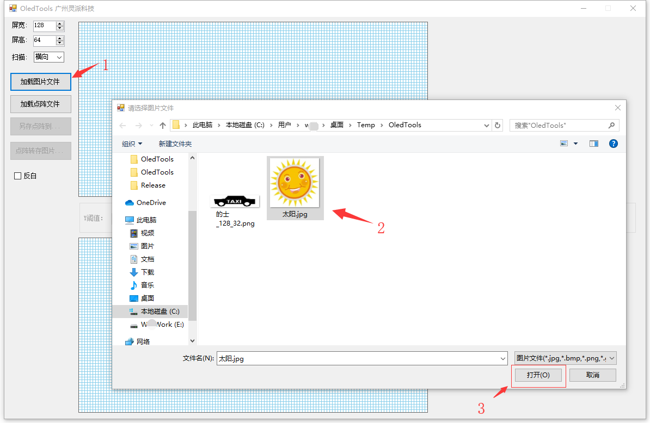The image size is (650, 423).
Task: Click the refresh icon in address bar
Action: [498, 126]
